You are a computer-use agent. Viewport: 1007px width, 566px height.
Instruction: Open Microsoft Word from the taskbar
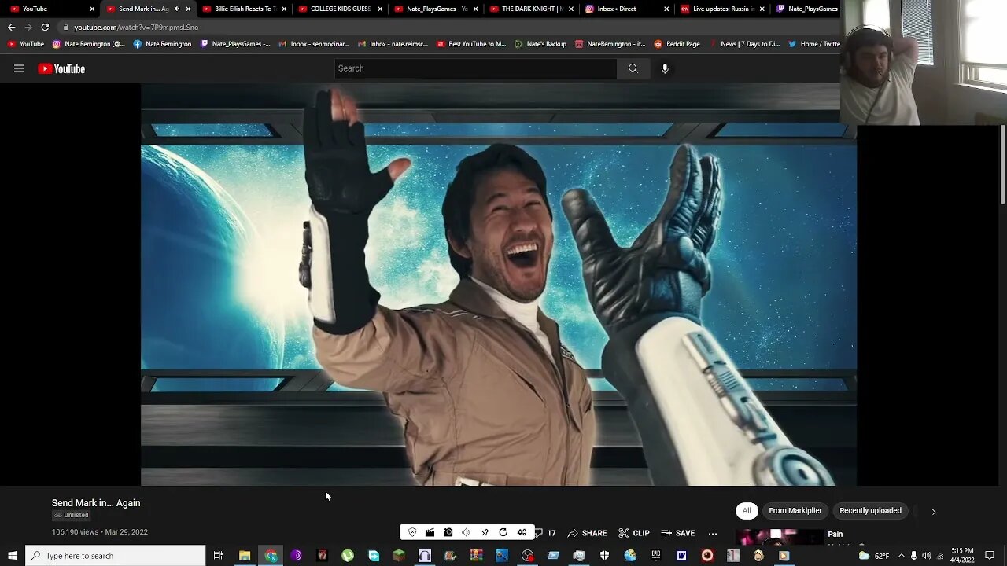pyautogui.click(x=681, y=556)
